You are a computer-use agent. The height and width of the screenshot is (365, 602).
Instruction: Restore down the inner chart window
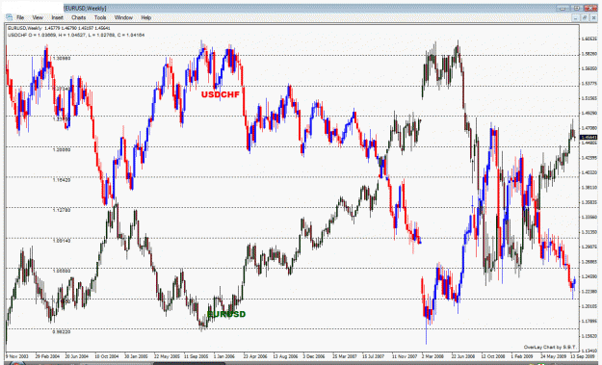tap(585, 17)
